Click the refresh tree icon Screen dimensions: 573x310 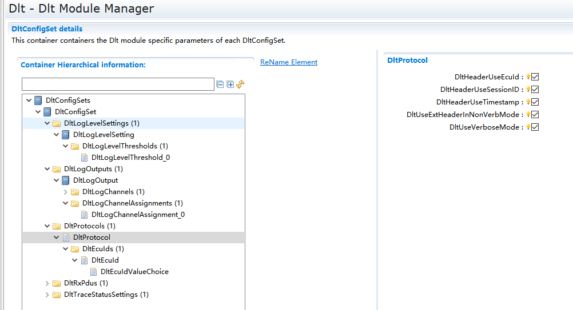(241, 84)
